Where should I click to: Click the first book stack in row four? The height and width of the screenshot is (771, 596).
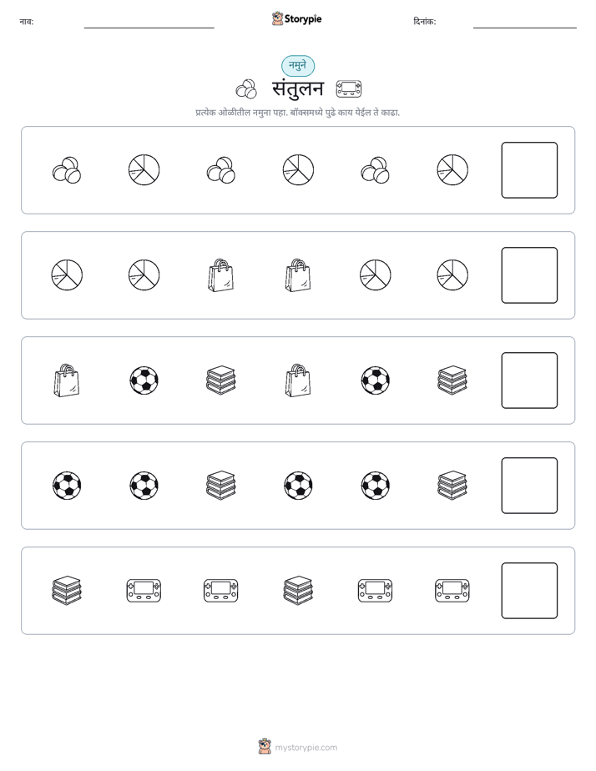tap(221, 486)
